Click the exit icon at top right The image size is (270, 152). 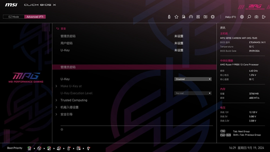264,17
